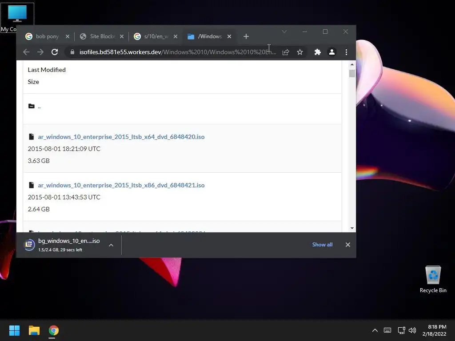This screenshot has width=455, height=341.
Task: Open the network status tray icon
Action: pos(401,330)
